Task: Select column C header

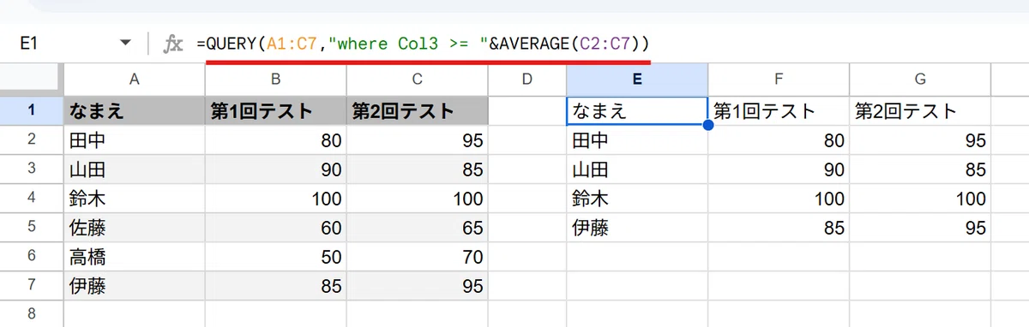Action: 417,80
